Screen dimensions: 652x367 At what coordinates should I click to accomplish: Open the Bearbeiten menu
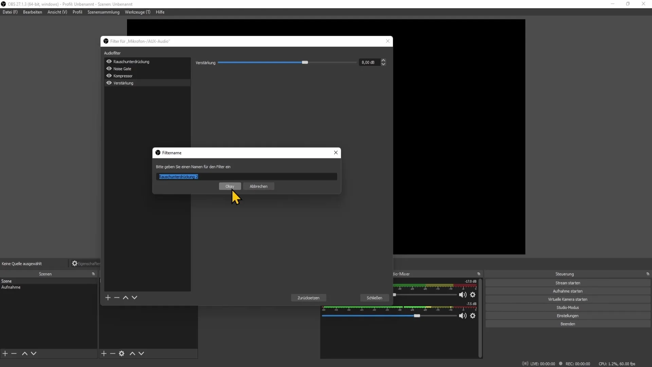(x=33, y=12)
